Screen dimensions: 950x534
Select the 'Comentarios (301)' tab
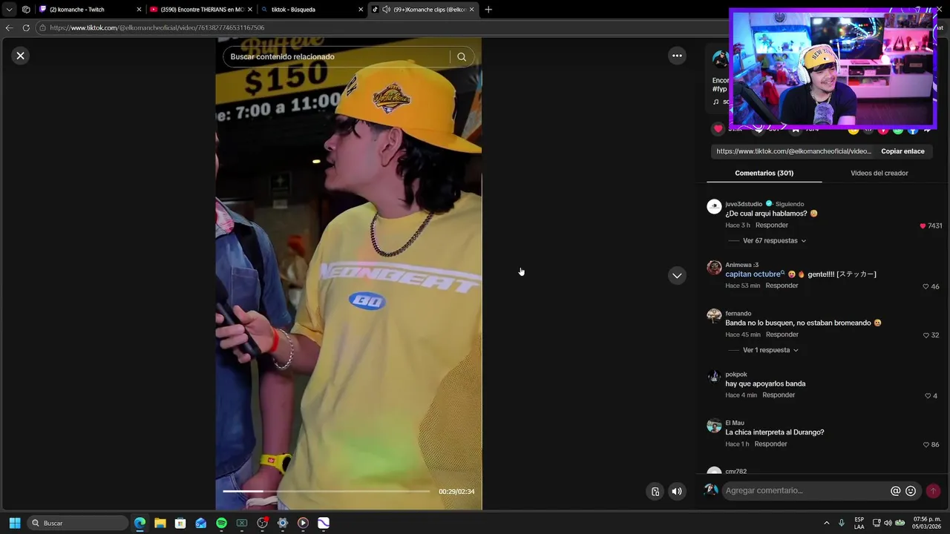pyautogui.click(x=764, y=173)
